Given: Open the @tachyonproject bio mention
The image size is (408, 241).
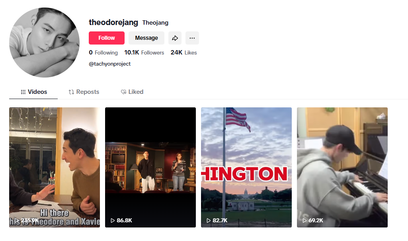Looking at the screenshot, I should tap(110, 64).
